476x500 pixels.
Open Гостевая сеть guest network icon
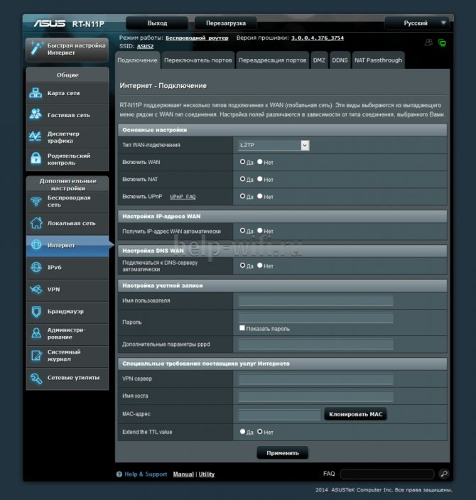[x=36, y=114]
